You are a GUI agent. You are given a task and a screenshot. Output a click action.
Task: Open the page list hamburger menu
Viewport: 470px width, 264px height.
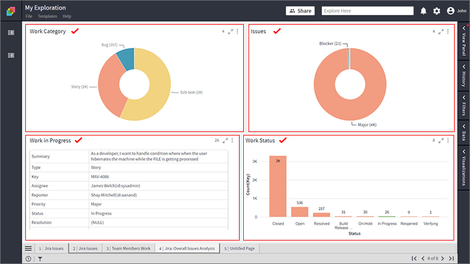[x=28, y=248]
